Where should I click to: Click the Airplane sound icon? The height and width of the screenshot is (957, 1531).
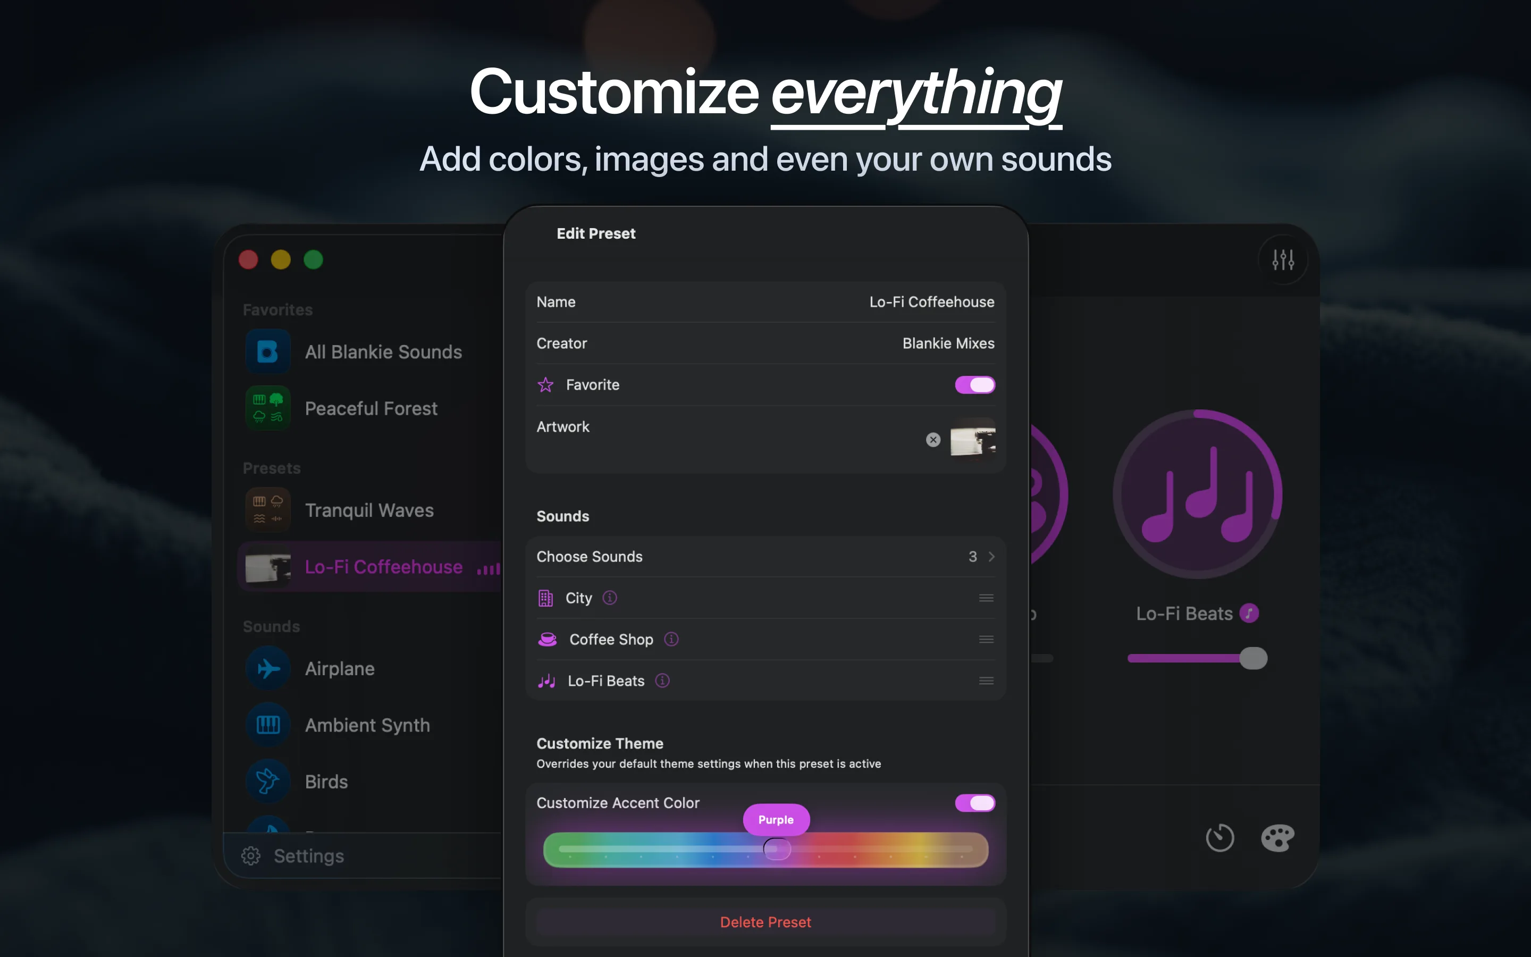point(267,668)
